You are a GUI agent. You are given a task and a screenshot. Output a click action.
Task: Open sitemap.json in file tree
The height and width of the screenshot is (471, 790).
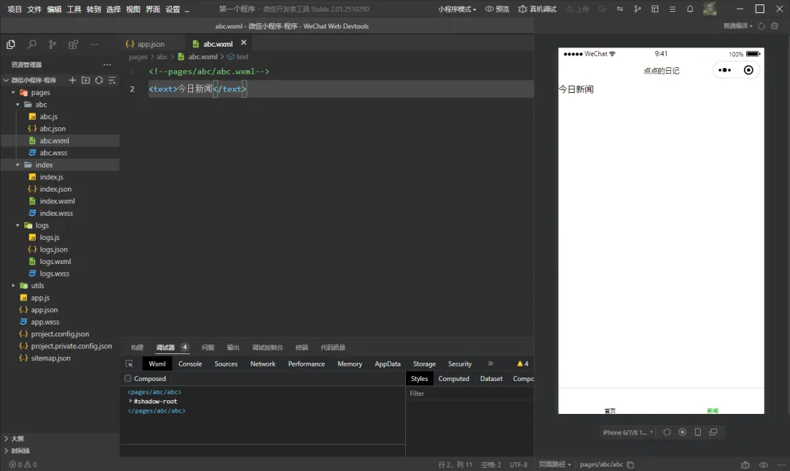click(x=50, y=358)
